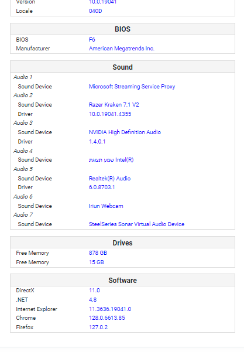This screenshot has height=362, width=244.
Task: Select Free Memory label beside 878 GB
Action: pos(33,253)
